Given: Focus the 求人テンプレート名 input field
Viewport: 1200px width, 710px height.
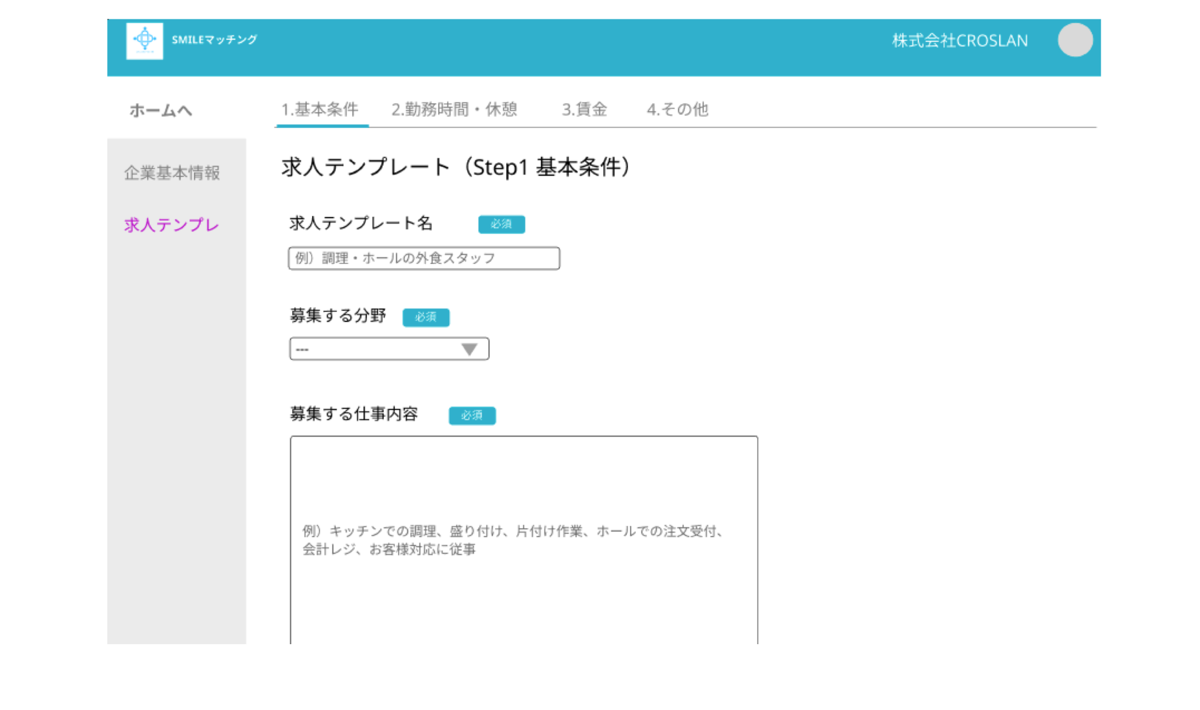Looking at the screenshot, I should coord(423,259).
